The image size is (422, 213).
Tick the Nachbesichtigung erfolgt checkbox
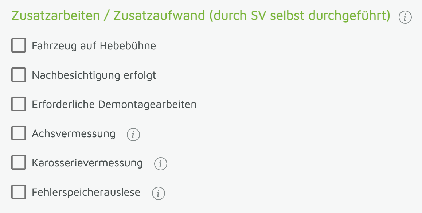(19, 75)
